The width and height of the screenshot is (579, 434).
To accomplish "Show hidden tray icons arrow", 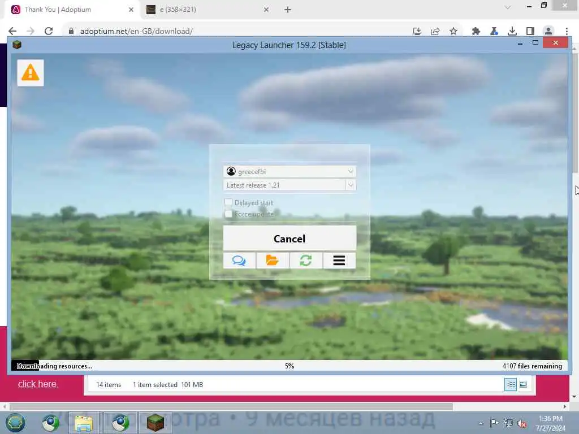I will point(481,423).
